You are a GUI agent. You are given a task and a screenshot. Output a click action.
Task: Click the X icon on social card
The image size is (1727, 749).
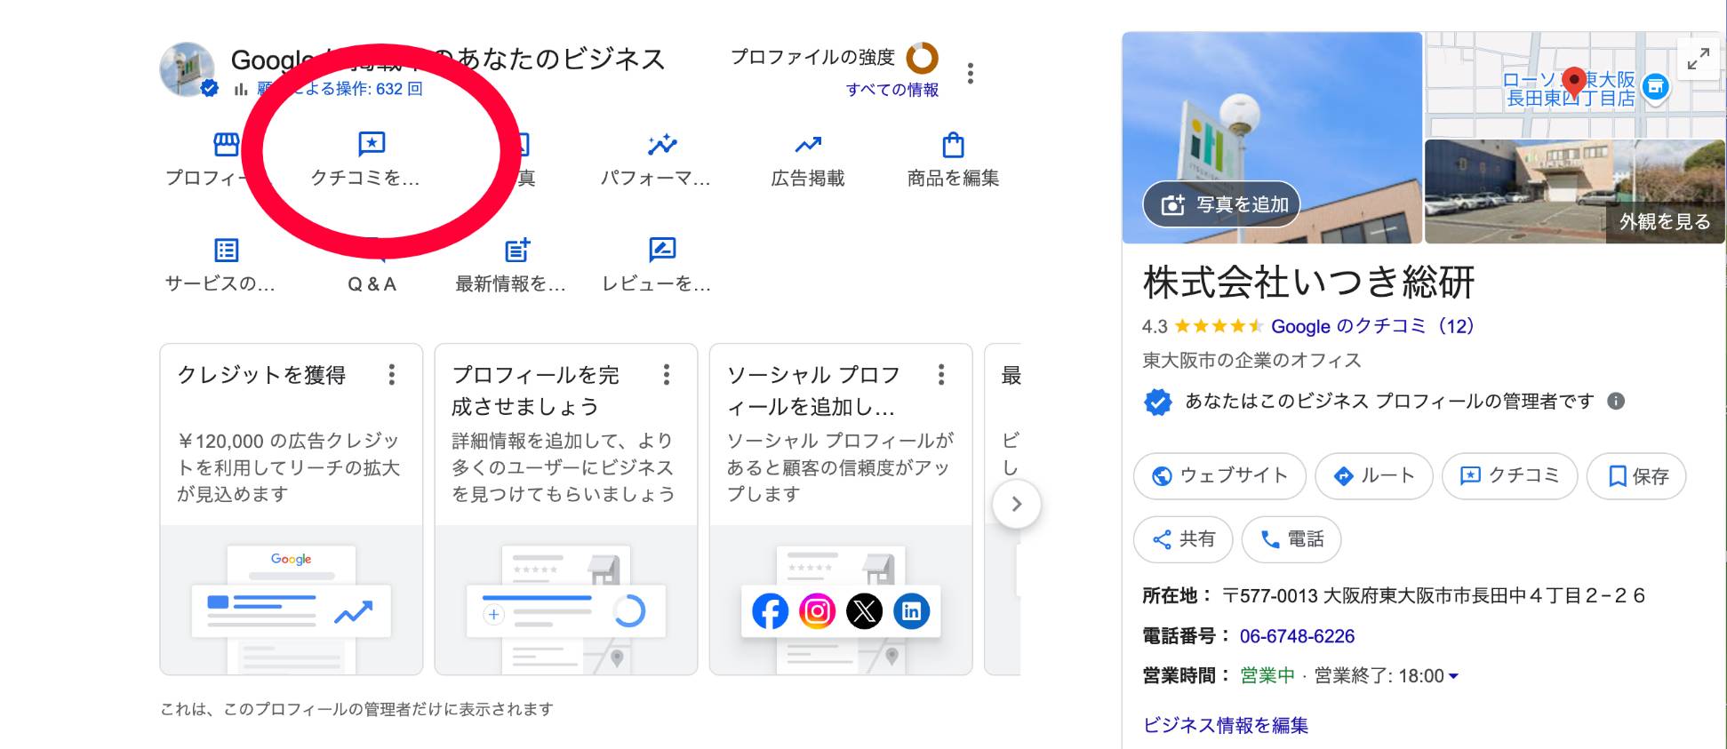(864, 611)
